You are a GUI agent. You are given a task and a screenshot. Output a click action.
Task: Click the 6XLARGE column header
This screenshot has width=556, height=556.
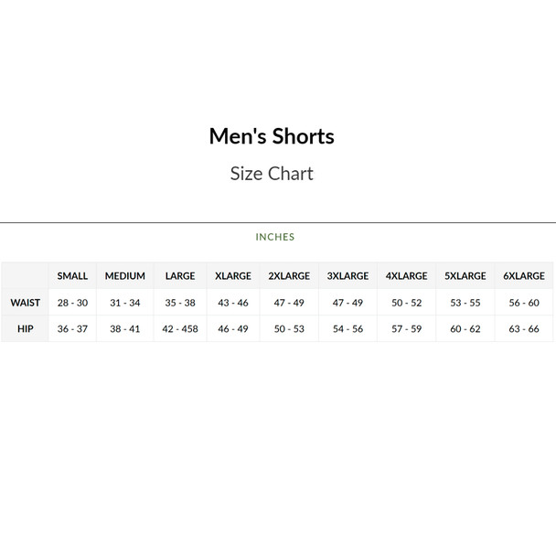pyautogui.click(x=523, y=276)
